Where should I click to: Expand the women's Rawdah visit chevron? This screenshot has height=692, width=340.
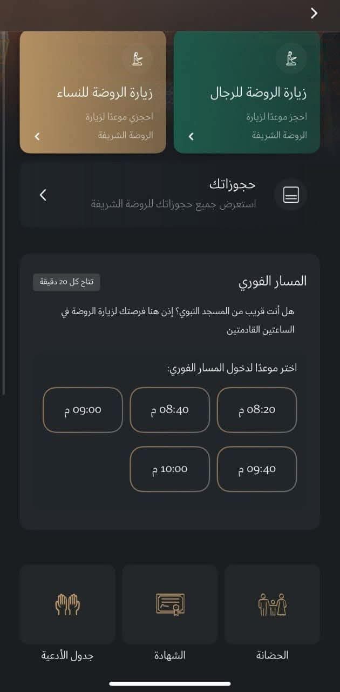(x=37, y=136)
